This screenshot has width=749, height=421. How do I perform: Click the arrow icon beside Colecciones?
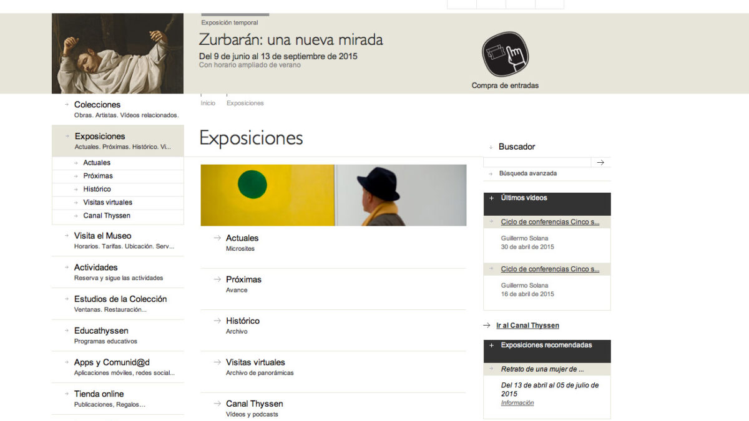pos(67,105)
